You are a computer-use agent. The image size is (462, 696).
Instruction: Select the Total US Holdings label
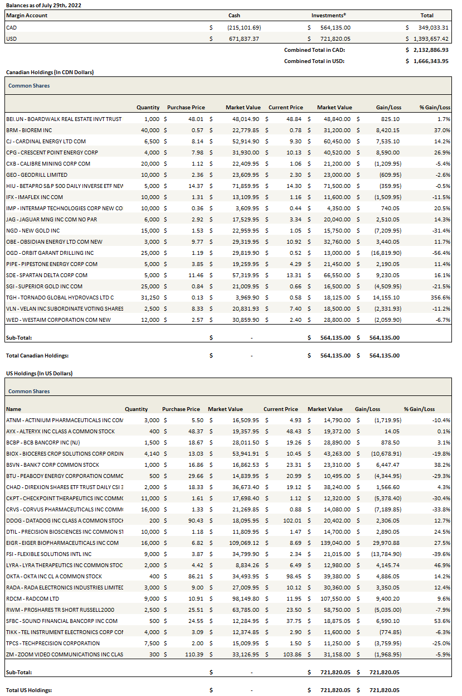tap(29, 690)
